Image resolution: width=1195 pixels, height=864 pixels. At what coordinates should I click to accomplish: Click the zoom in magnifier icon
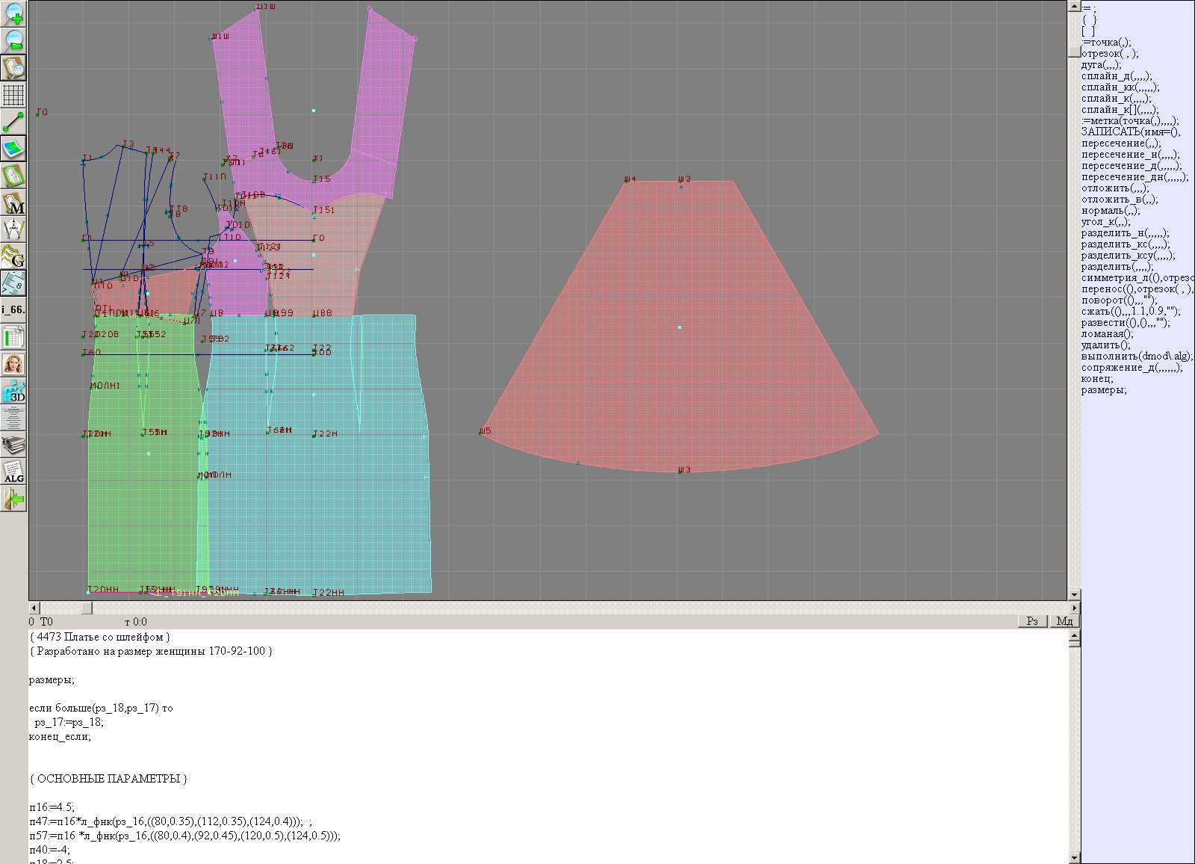[13, 13]
